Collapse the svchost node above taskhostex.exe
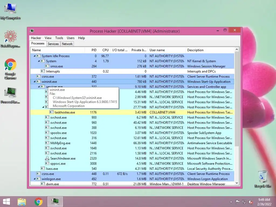This screenshot has height=207, width=276. click(43, 107)
